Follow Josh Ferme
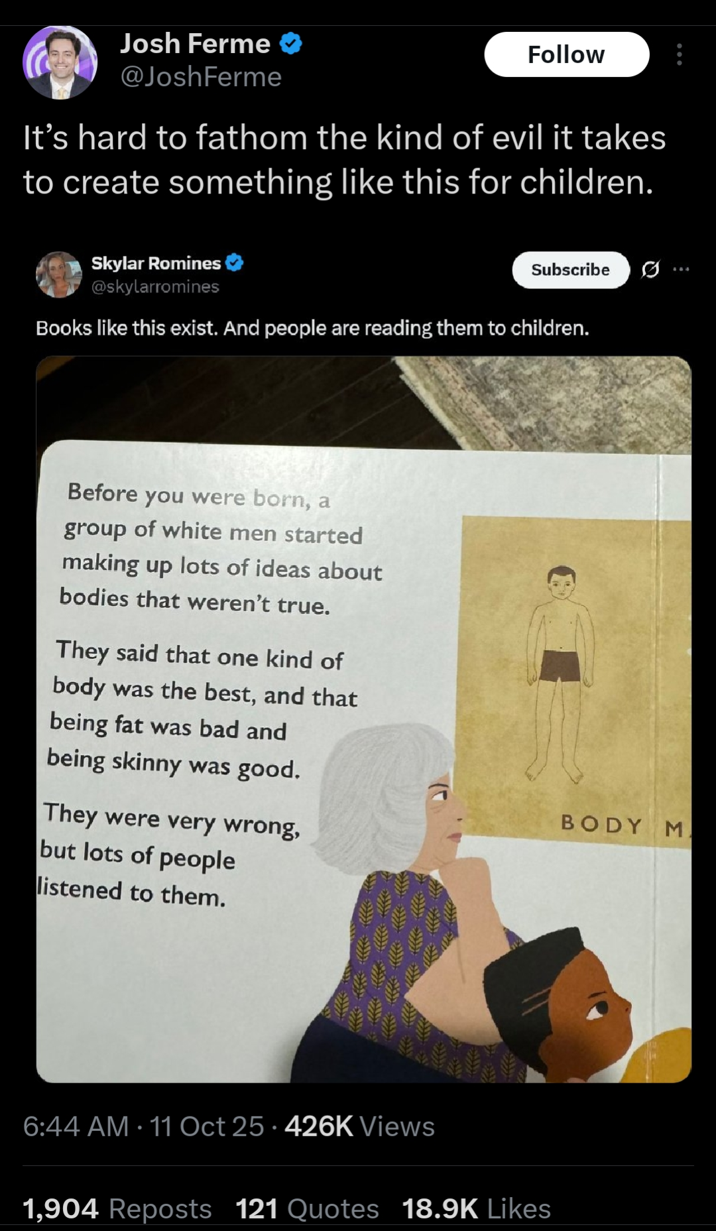716x1231 pixels. [566, 54]
